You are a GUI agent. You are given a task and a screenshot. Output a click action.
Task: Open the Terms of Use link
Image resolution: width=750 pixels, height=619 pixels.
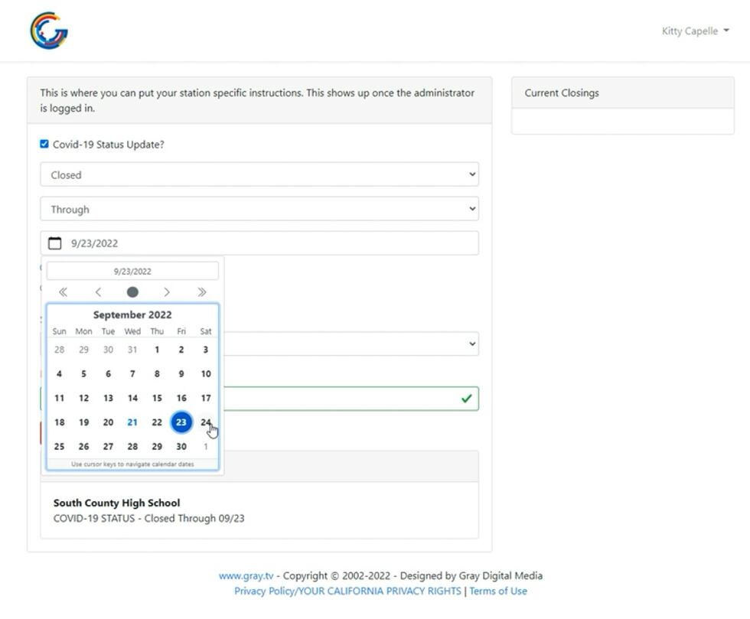click(498, 591)
